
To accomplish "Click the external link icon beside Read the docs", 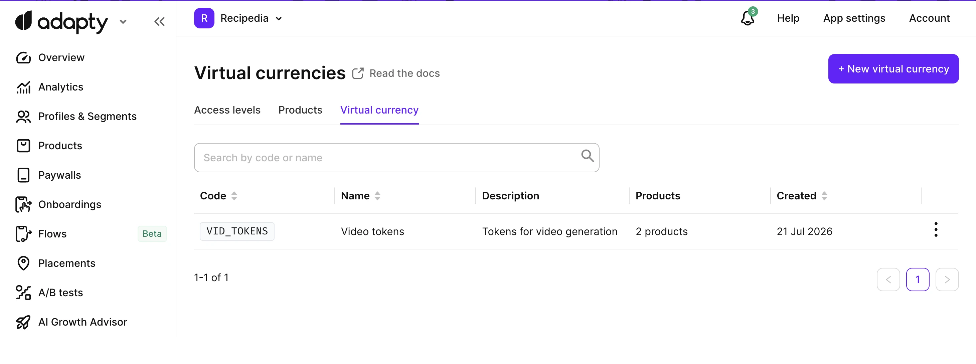I will pos(358,73).
